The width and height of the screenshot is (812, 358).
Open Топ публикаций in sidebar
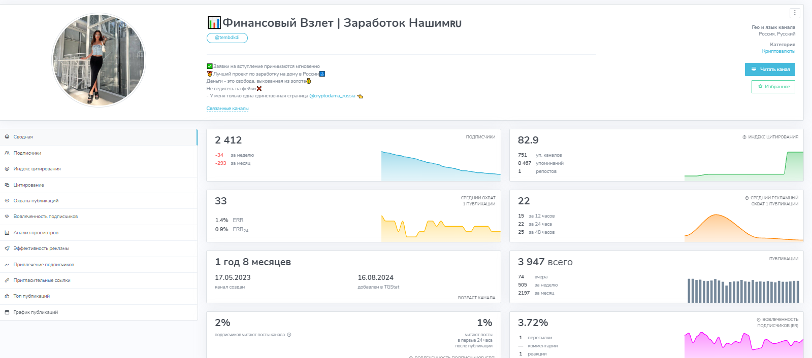[x=99, y=296]
